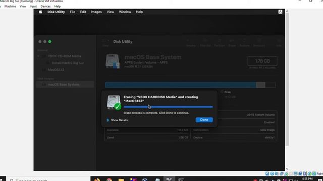Open the macOS Edit menu
The image size is (323, 181).
83,12
